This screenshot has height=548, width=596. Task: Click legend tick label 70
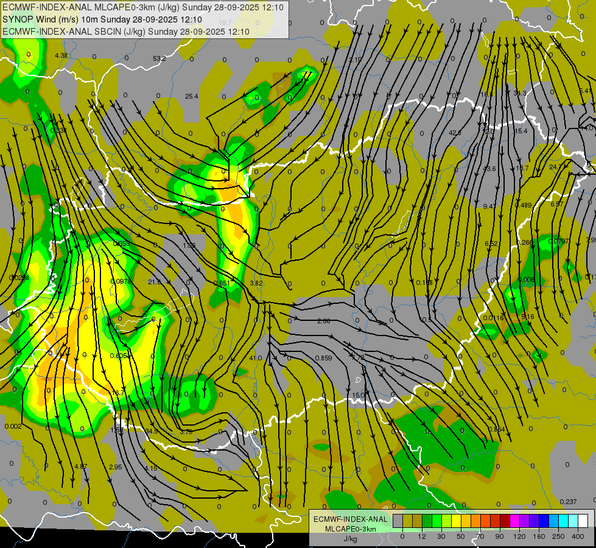point(480,536)
